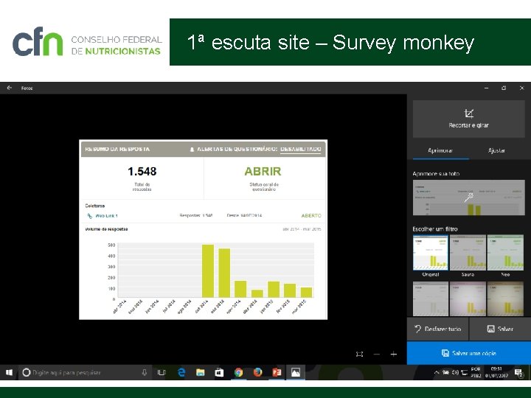Image resolution: width=531 pixels, height=398 pixels.
Task: Choose the faded grayscale filter thumbnail
Action: 431,298
